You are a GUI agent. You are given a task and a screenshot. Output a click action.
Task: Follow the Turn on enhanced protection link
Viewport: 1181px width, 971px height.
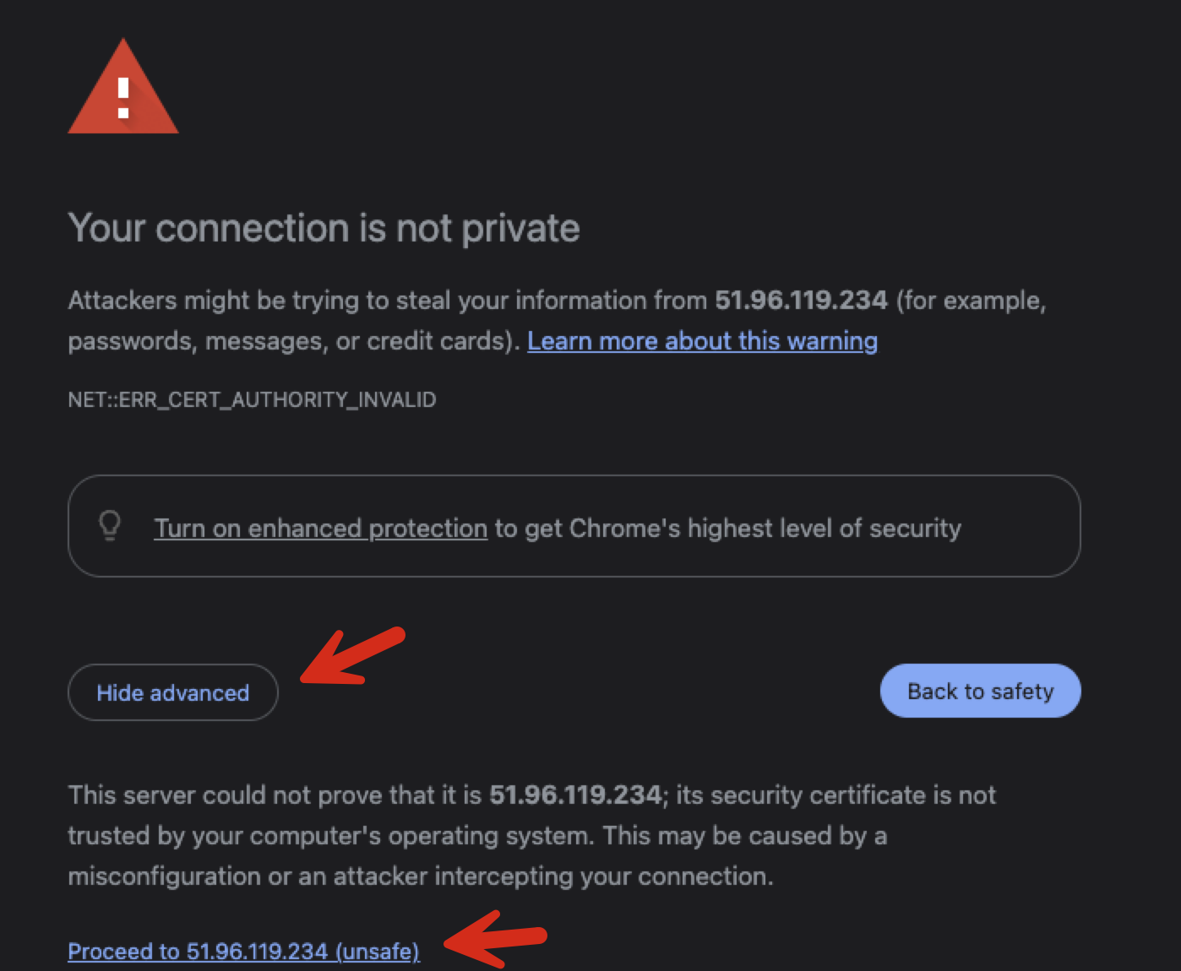[x=320, y=529]
